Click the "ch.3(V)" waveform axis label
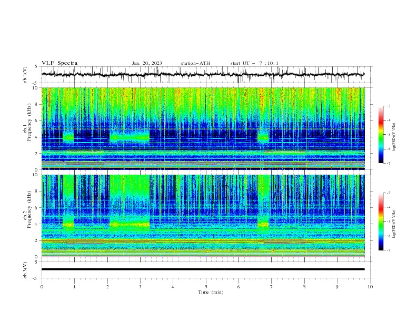The height and width of the screenshot is (322, 417). 25,270
